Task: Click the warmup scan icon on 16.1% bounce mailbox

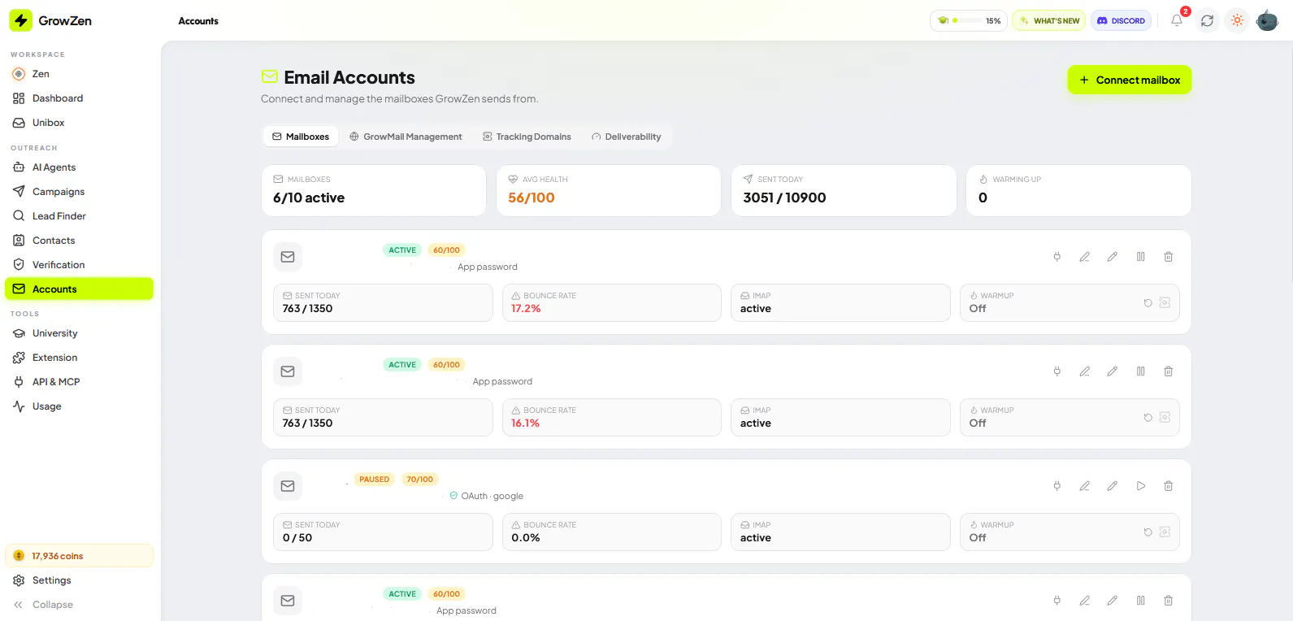Action: point(1165,417)
